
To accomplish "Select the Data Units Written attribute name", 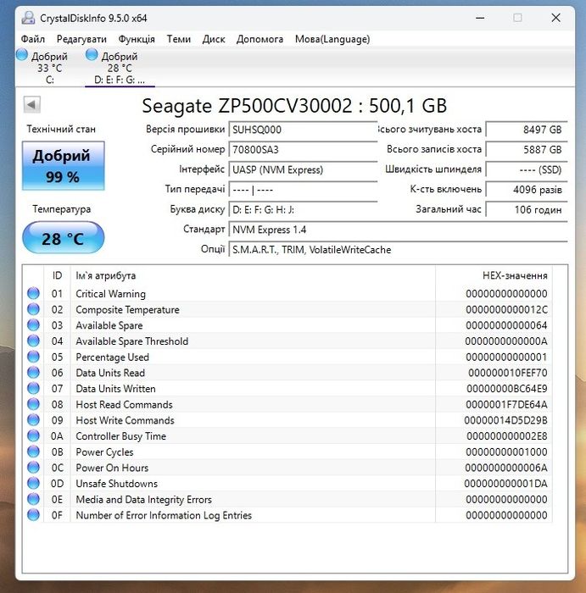I will tap(115, 388).
